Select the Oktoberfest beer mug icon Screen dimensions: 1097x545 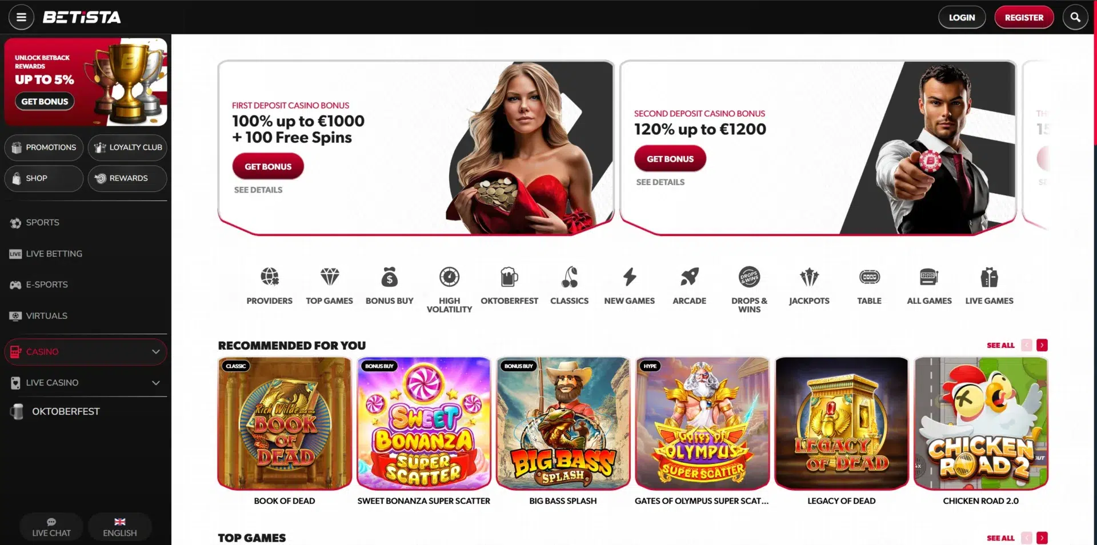tap(509, 277)
